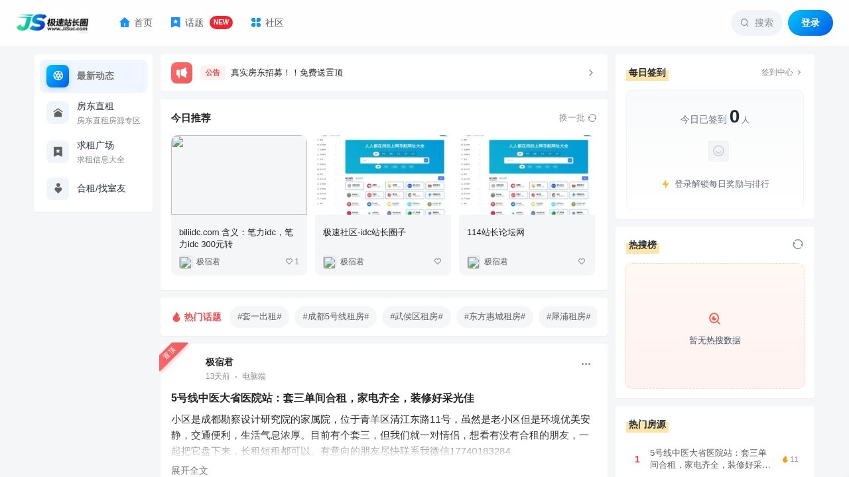The image size is (849, 477).
Task: Click the chevron on the announcement bar
Action: point(590,73)
